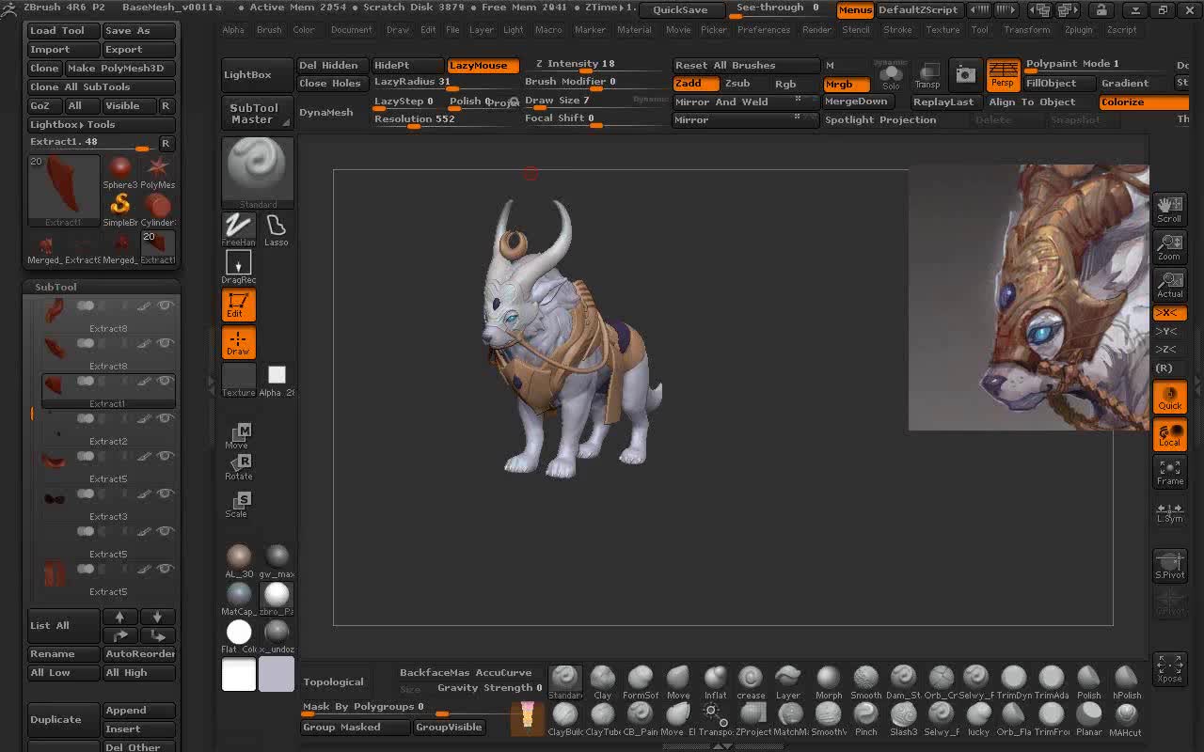
Task: Toggle Transp transparency mode
Action: tap(927, 75)
